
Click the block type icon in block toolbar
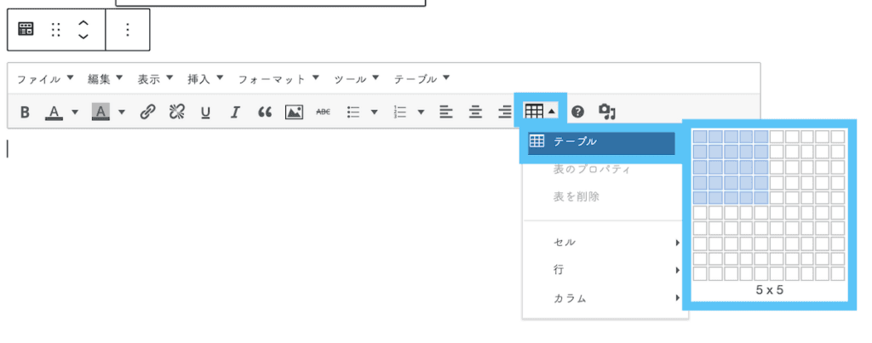tap(26, 29)
